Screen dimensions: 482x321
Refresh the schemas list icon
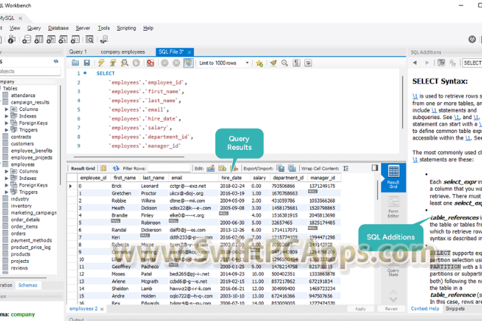(x=56, y=61)
